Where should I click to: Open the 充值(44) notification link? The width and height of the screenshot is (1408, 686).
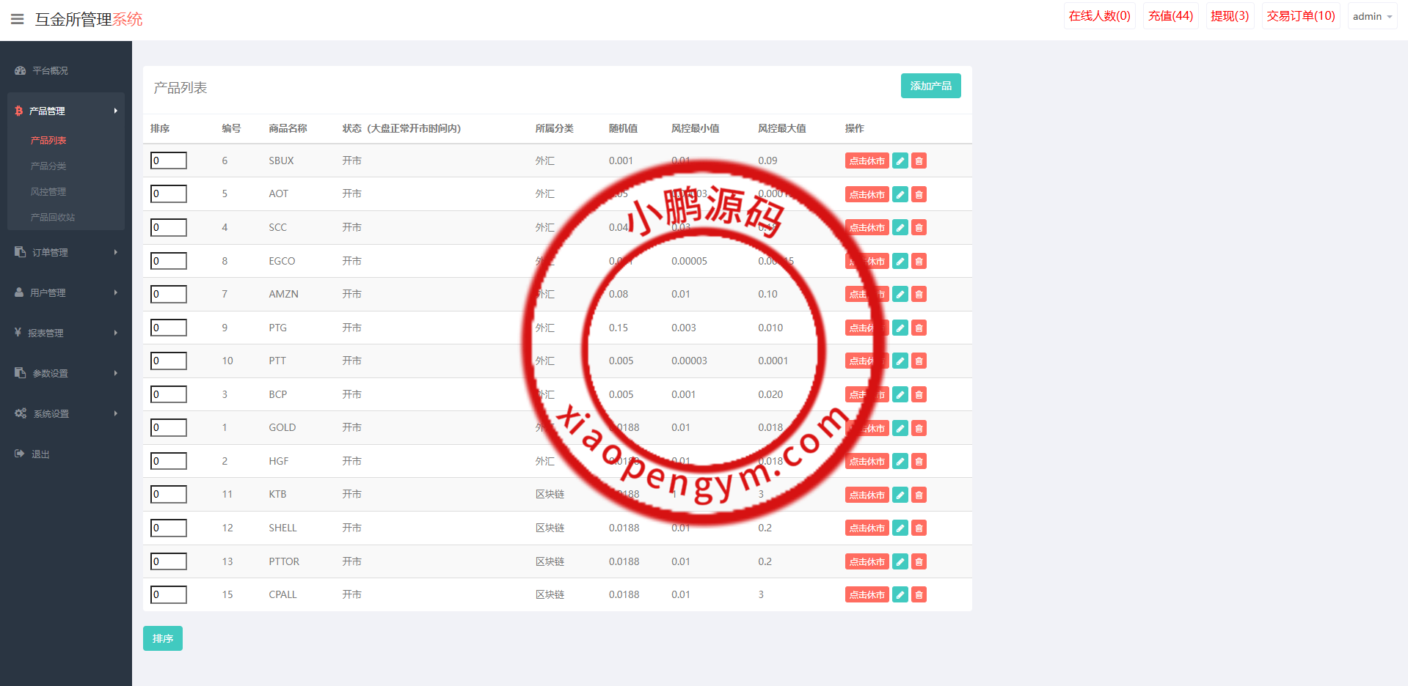[x=1170, y=16]
